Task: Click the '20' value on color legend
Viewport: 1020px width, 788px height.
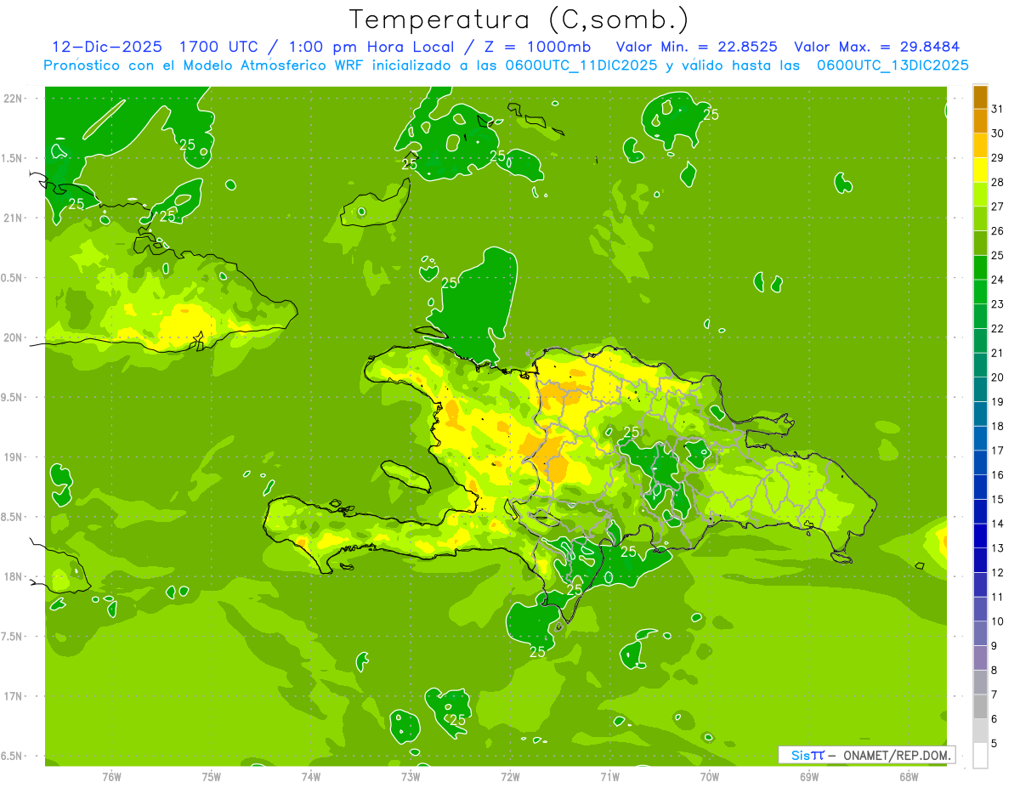Action: point(998,377)
